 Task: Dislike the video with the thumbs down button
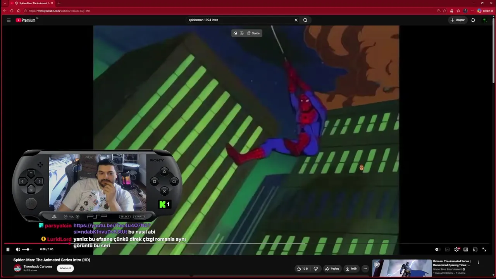click(316, 269)
